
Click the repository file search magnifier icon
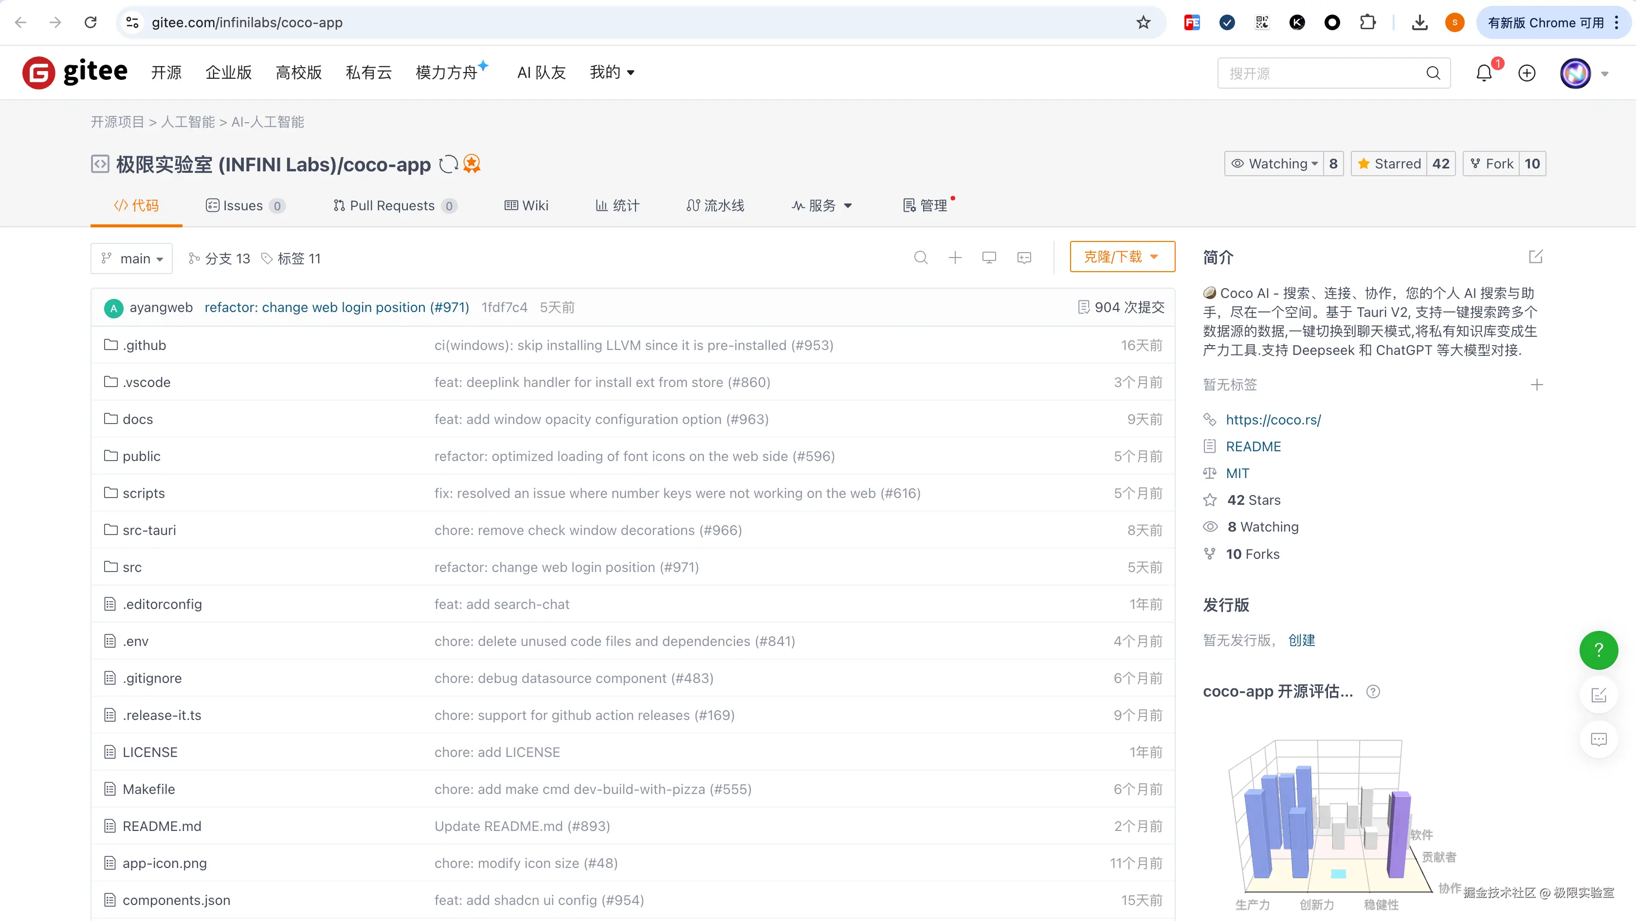pyautogui.click(x=920, y=257)
